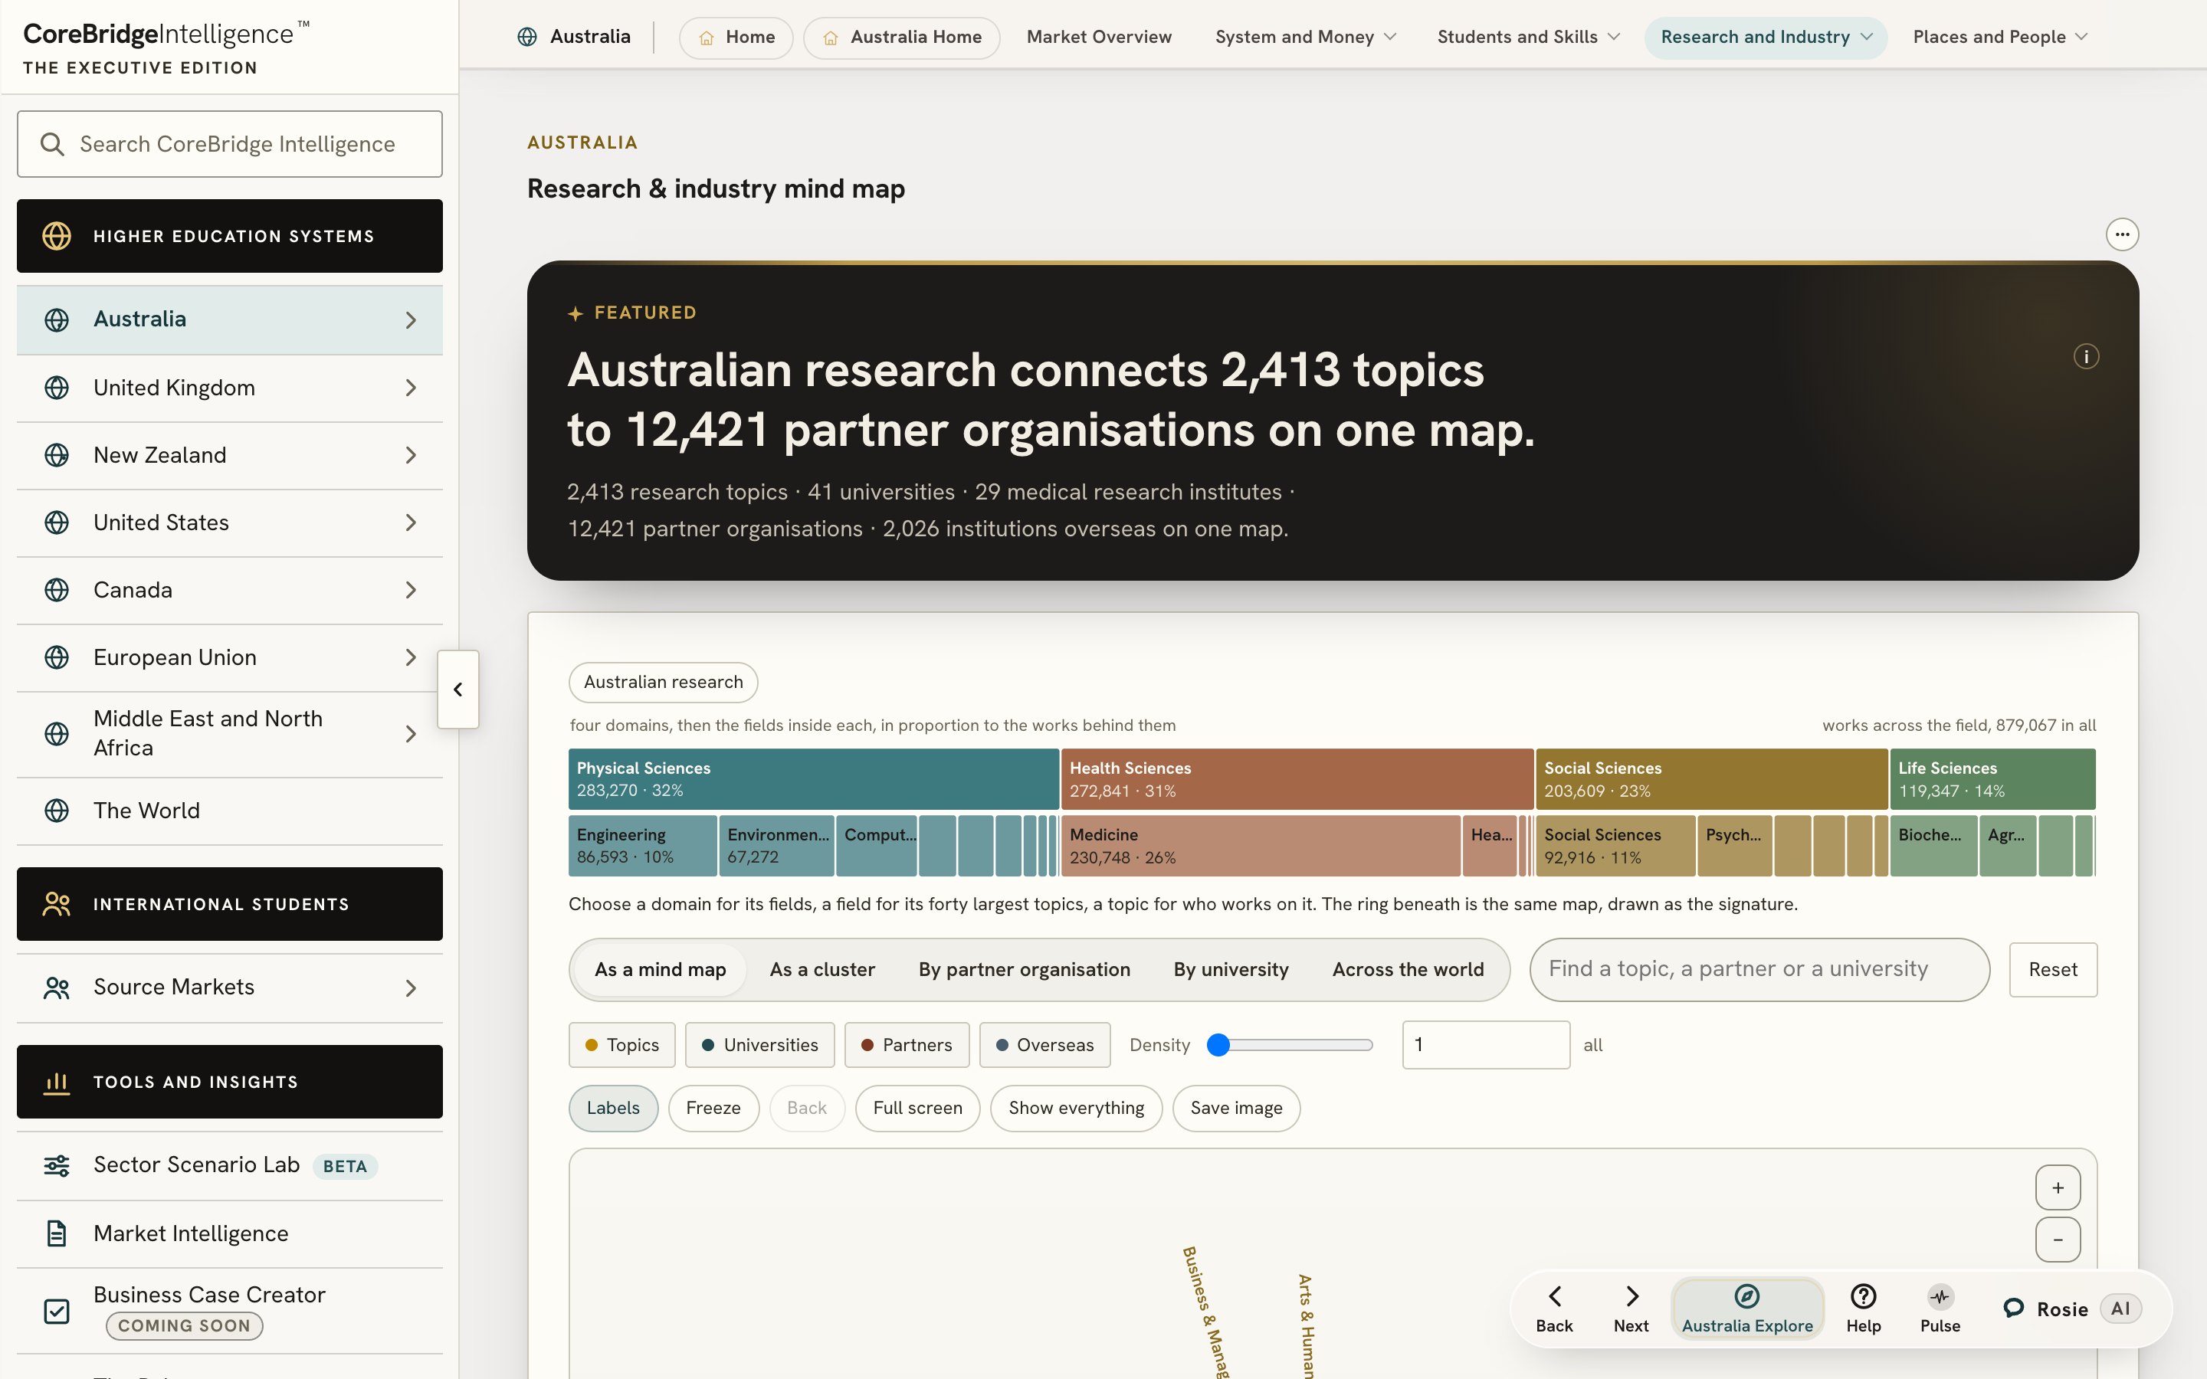This screenshot has width=2207, height=1379.
Task: Click the document icon beside Market Intelligence
Action: point(57,1234)
